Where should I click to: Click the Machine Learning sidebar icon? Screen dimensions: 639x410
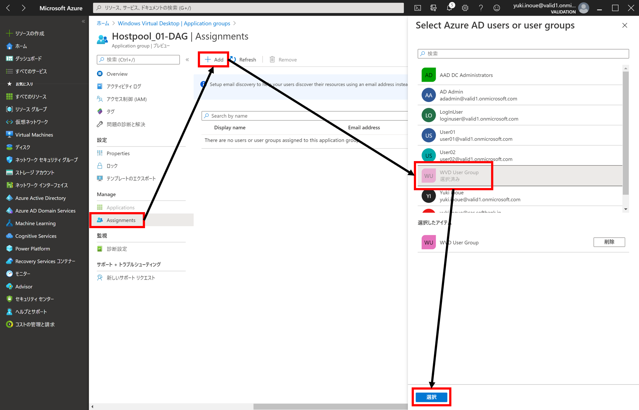[x=9, y=223]
